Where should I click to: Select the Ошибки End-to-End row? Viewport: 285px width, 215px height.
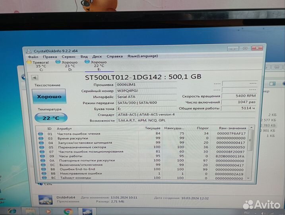(142, 169)
